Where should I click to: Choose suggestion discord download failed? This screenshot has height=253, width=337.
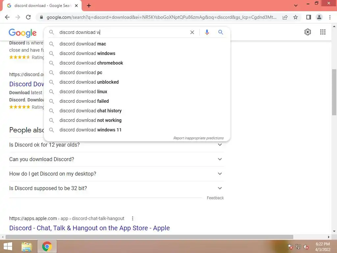(x=137, y=101)
